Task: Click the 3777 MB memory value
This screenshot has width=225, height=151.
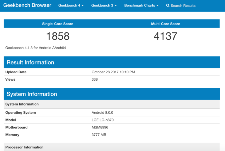Action: 99,135
